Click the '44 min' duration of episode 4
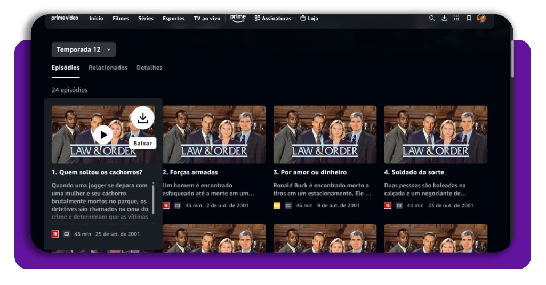This screenshot has height=285, width=546. (415, 205)
